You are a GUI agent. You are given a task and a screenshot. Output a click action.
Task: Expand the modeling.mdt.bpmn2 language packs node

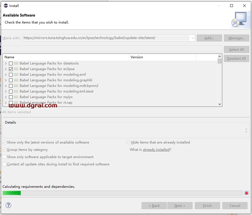tap(6, 86)
